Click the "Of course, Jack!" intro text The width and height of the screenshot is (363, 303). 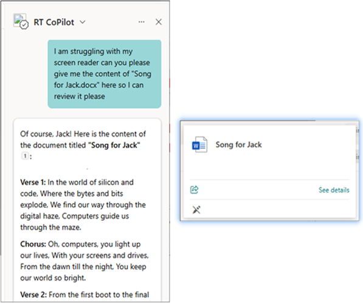[46, 134]
